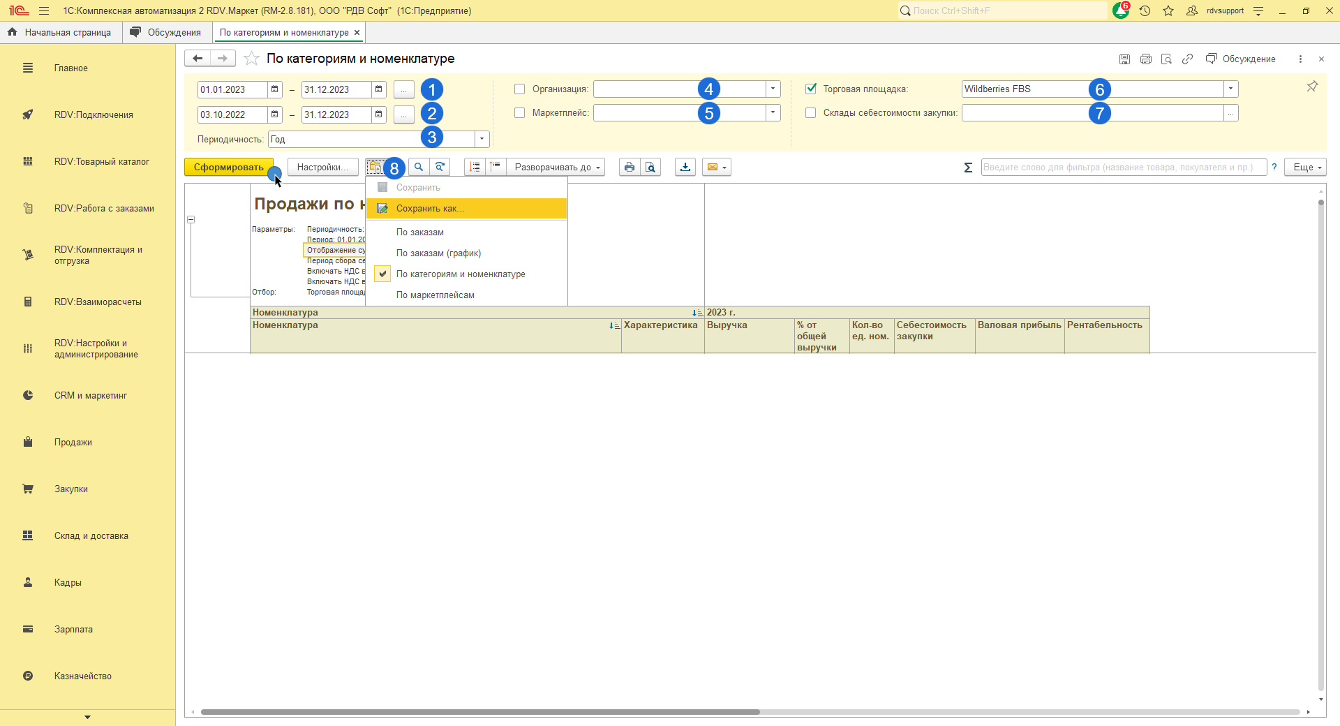Viewport: 1340px width, 726px height.
Task: Open the Настройки... button
Action: click(322, 168)
